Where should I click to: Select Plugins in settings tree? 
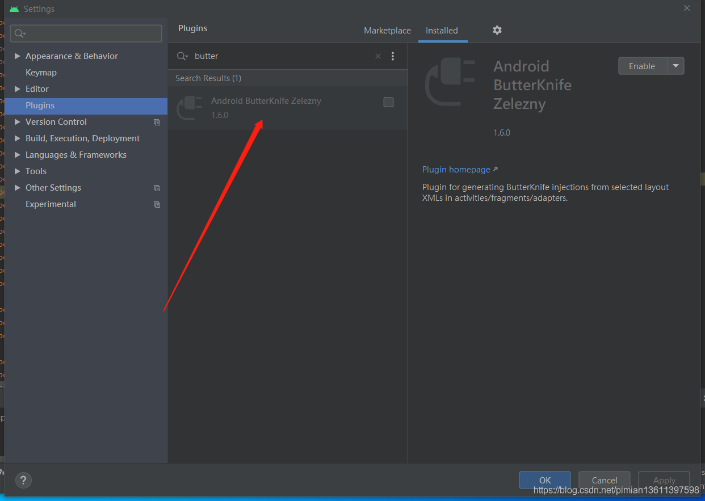(x=86, y=106)
